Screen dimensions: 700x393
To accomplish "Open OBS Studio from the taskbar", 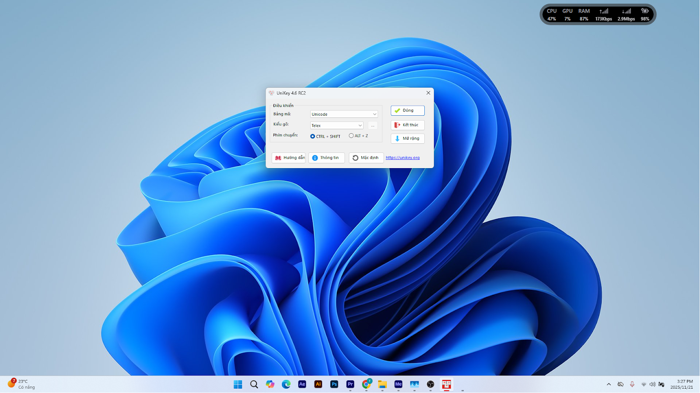I will coord(430,384).
